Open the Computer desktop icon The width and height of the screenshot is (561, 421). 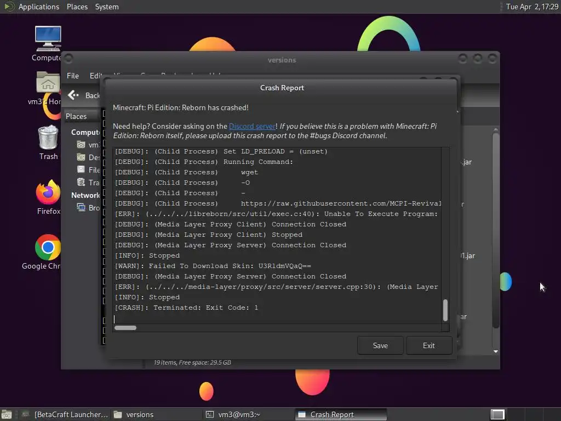click(x=48, y=43)
